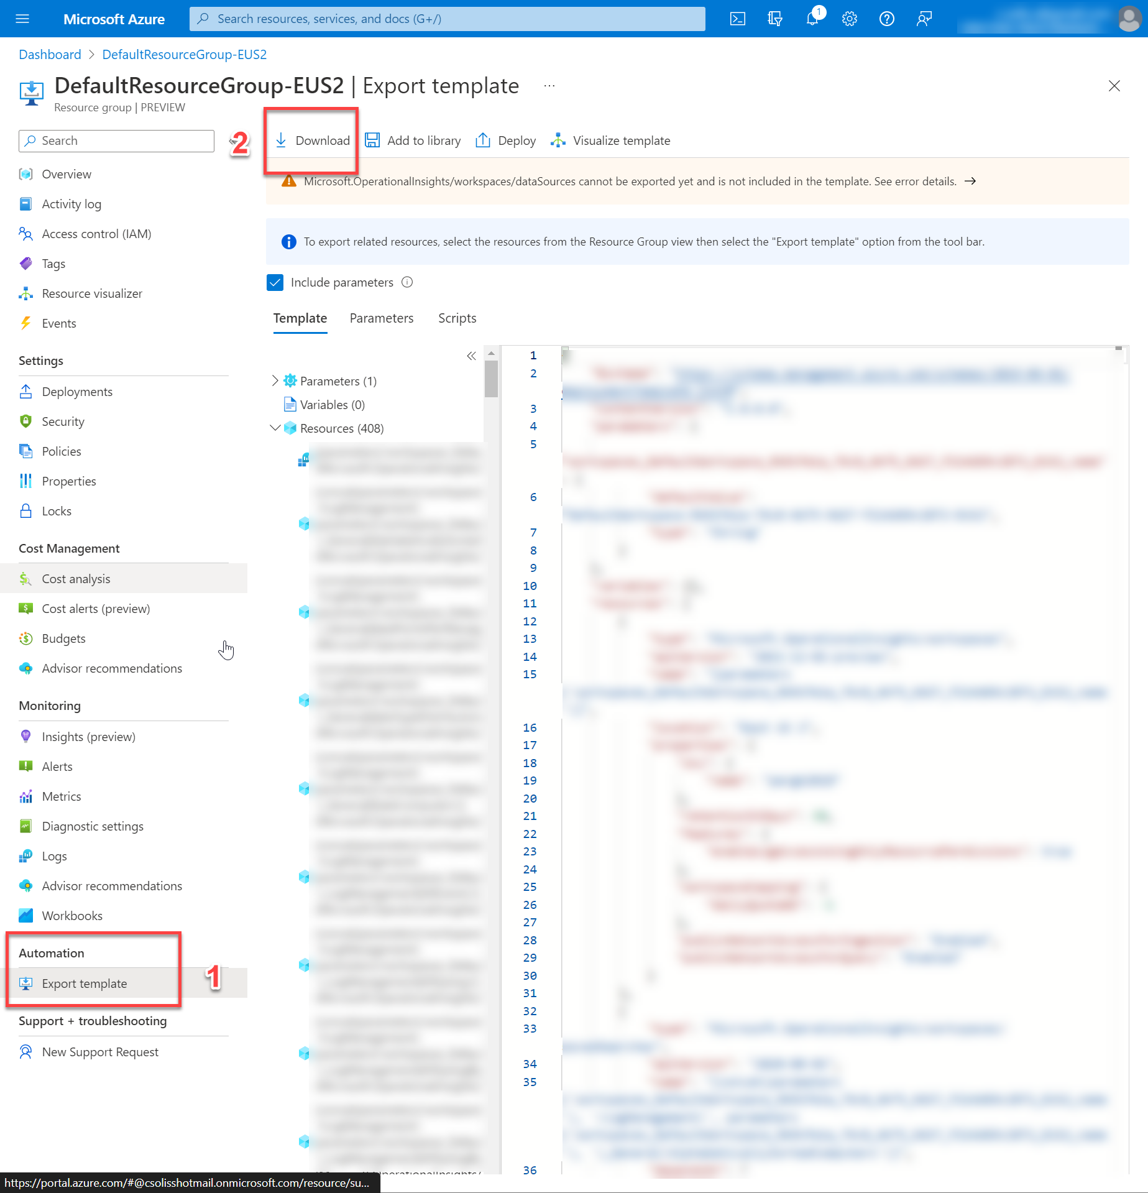Click the Deploy toolbar button
Screen dimensions: 1148x1193
pyautogui.click(x=505, y=140)
